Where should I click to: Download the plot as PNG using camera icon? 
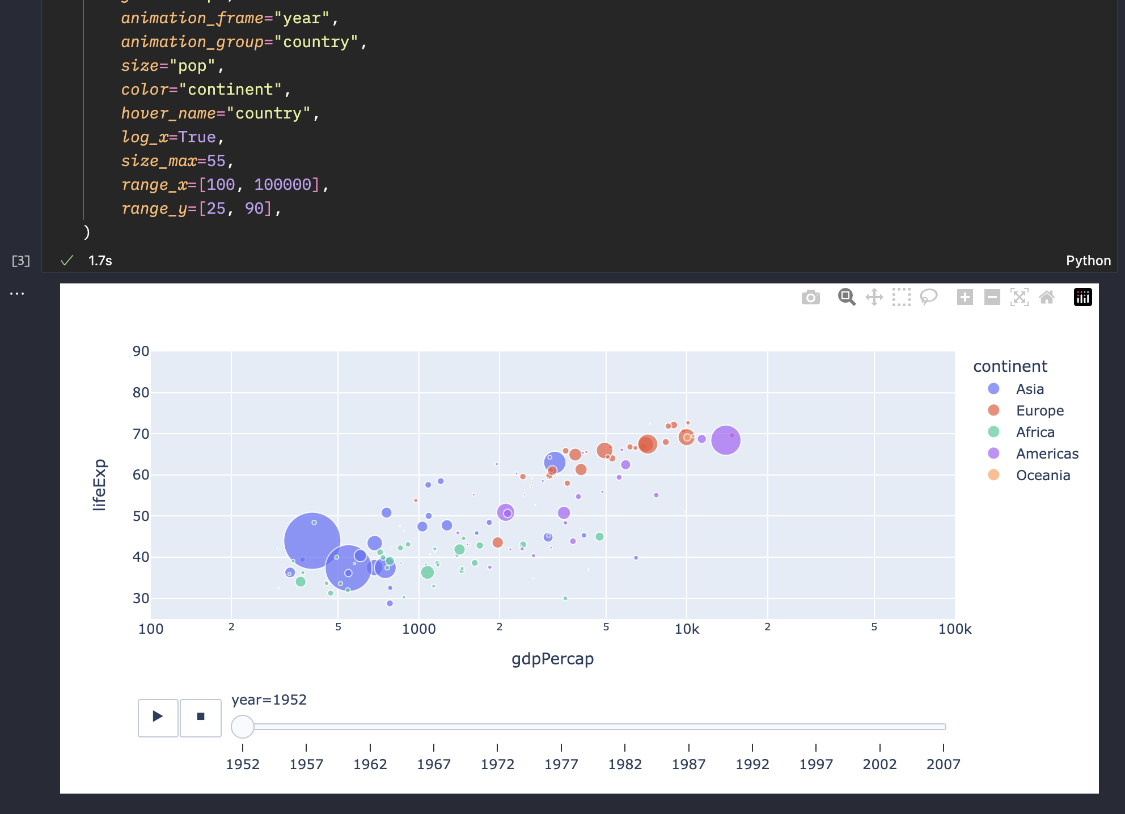click(810, 297)
